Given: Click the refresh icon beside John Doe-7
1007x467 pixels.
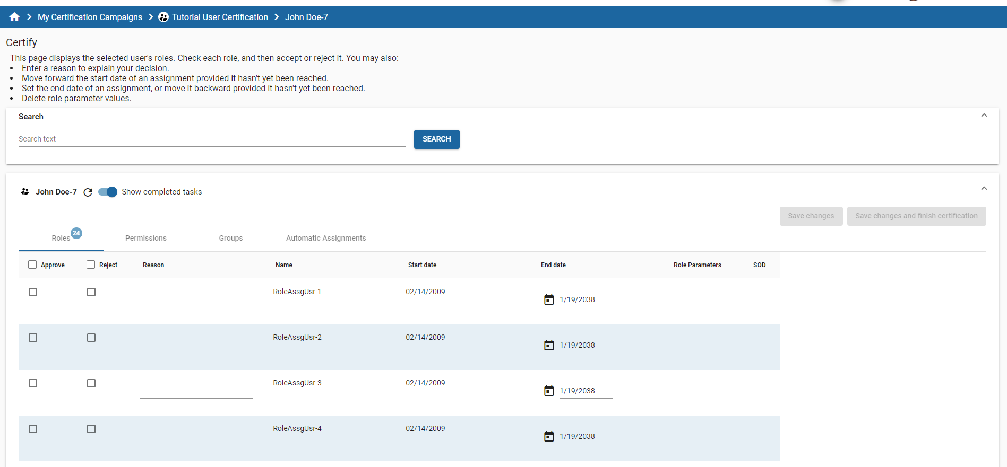Looking at the screenshot, I should coord(88,192).
